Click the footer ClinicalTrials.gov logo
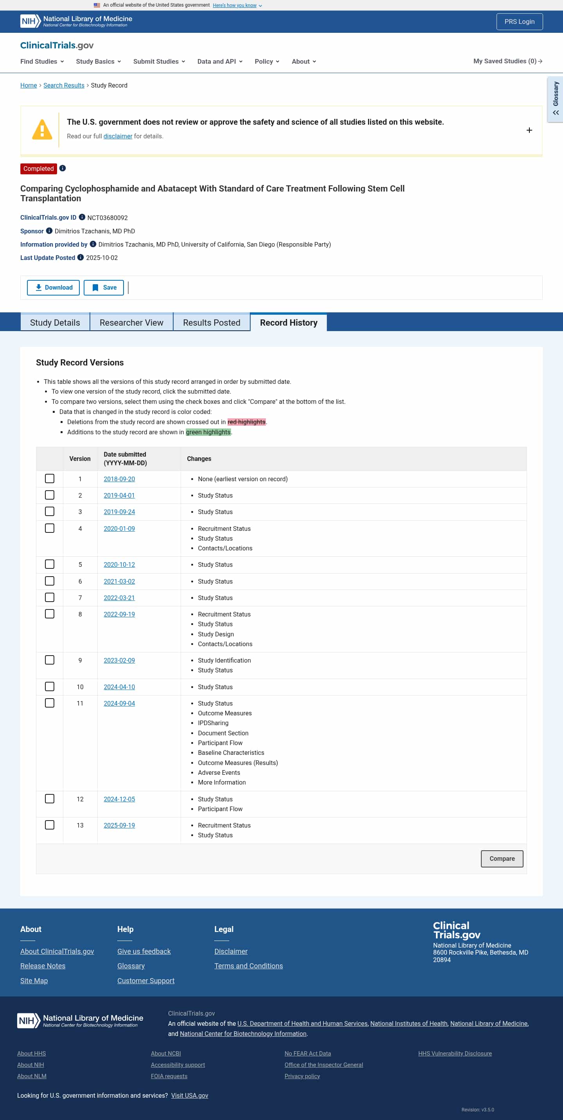This screenshot has height=1120, width=563. [x=457, y=930]
